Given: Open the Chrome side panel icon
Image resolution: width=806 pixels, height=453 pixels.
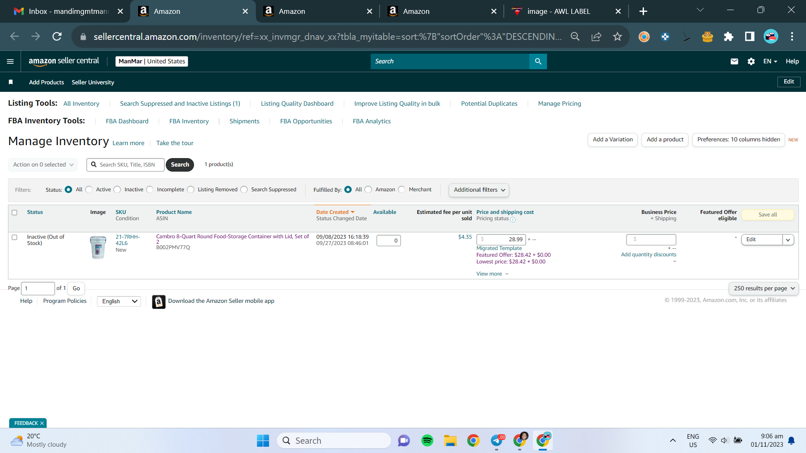Looking at the screenshot, I should 749,36.
